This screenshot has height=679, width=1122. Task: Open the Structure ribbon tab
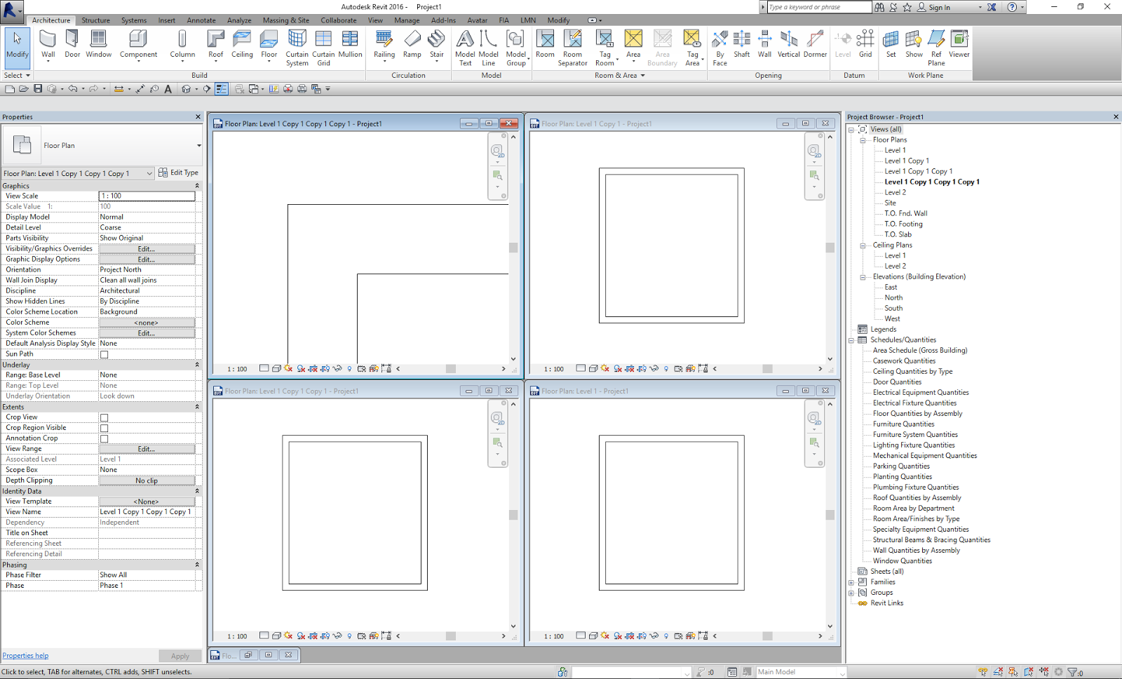coord(95,20)
